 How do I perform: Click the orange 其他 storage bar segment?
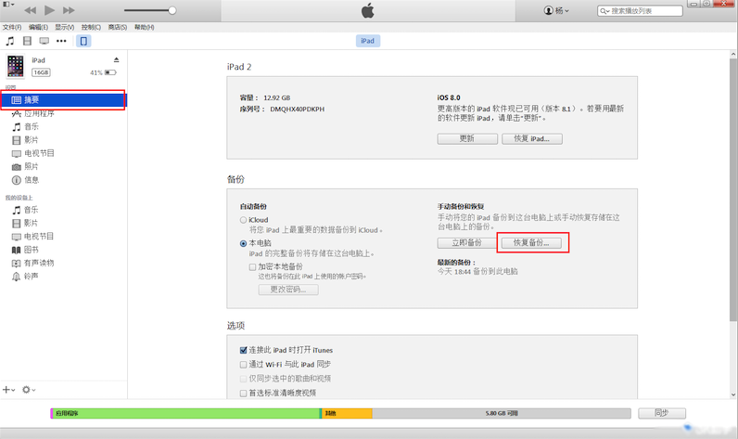[347, 413]
